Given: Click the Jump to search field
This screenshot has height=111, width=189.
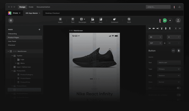Looking at the screenshot, I should 158,7.
